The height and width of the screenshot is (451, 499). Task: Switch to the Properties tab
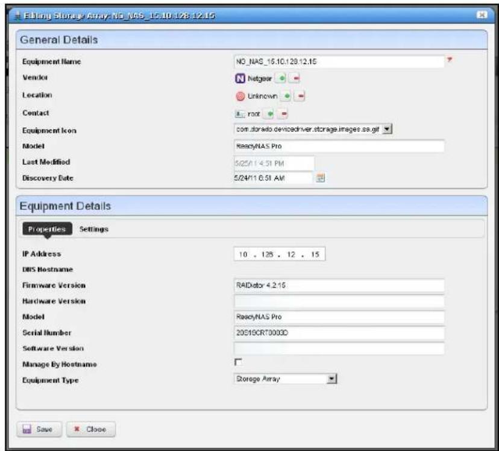47,229
